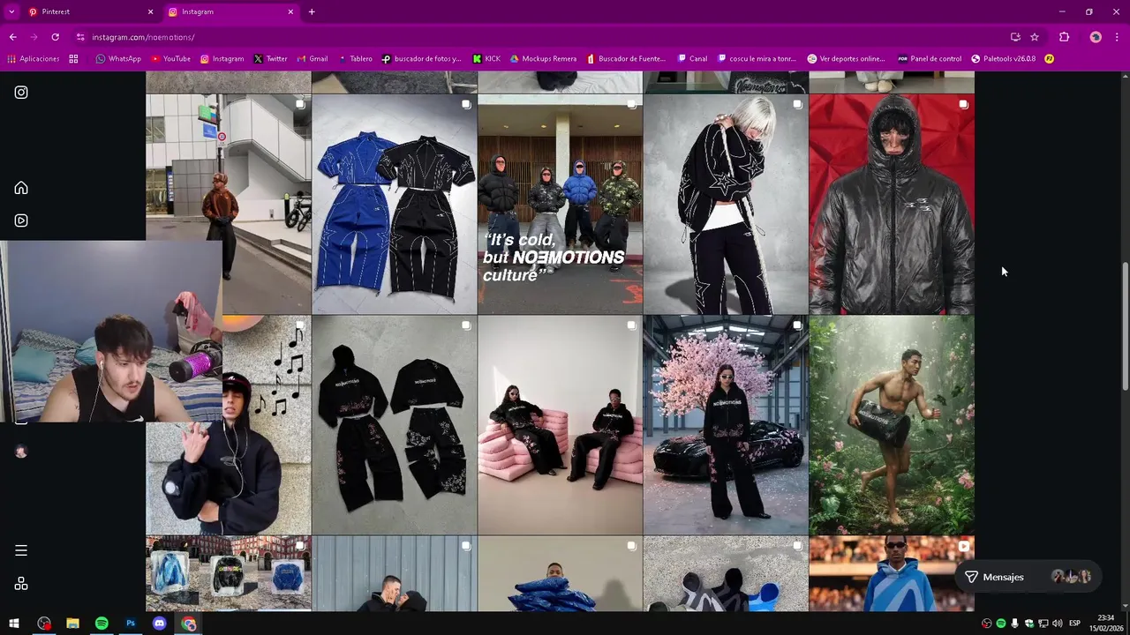Screen dimensions: 1130x635
Task: Open post of blonde model in star tracksuit
Action: (726, 205)
